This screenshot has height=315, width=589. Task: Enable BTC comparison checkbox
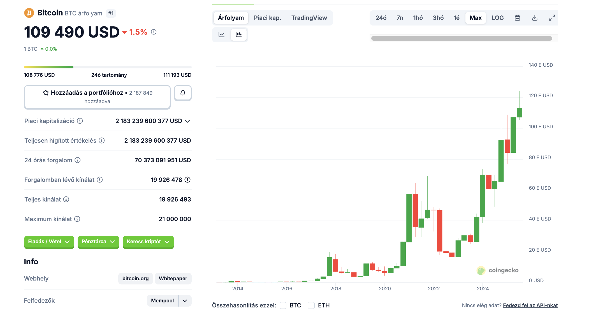coord(283,305)
